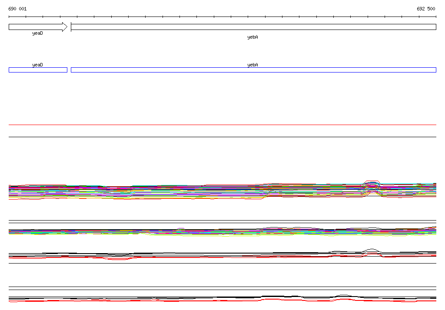Click the yebA label below the black gene bar
The image size is (445, 310).
tap(252, 37)
